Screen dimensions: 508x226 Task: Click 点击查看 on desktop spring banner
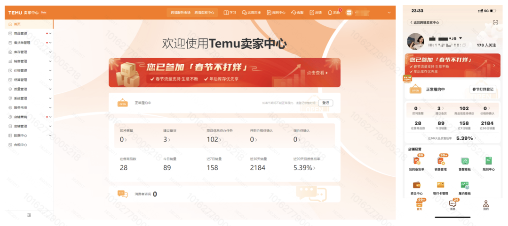click(317, 73)
